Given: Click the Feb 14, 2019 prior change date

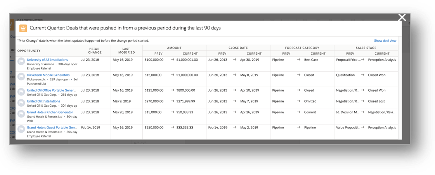Looking at the screenshot, I should pos(90,127).
